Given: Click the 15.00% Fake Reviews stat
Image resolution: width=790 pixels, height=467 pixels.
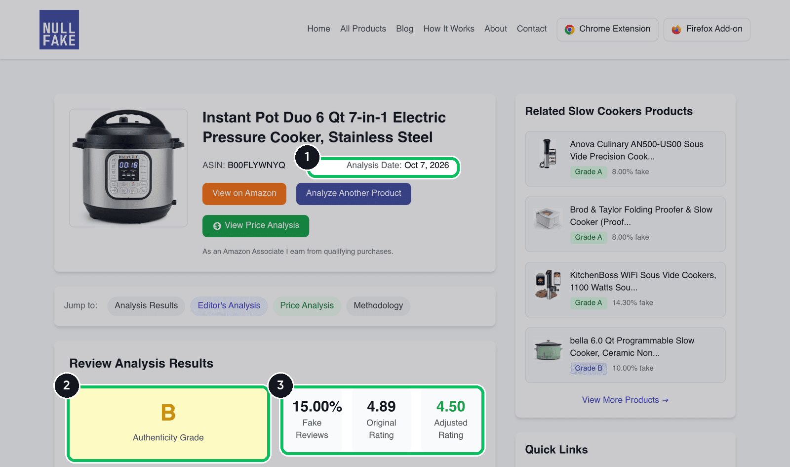Looking at the screenshot, I should (x=312, y=420).
